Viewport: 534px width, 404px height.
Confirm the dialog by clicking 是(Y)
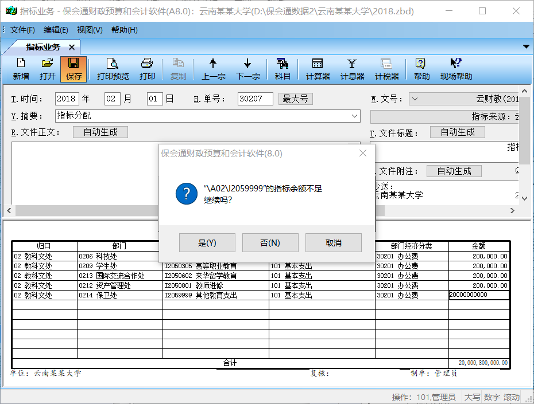207,243
